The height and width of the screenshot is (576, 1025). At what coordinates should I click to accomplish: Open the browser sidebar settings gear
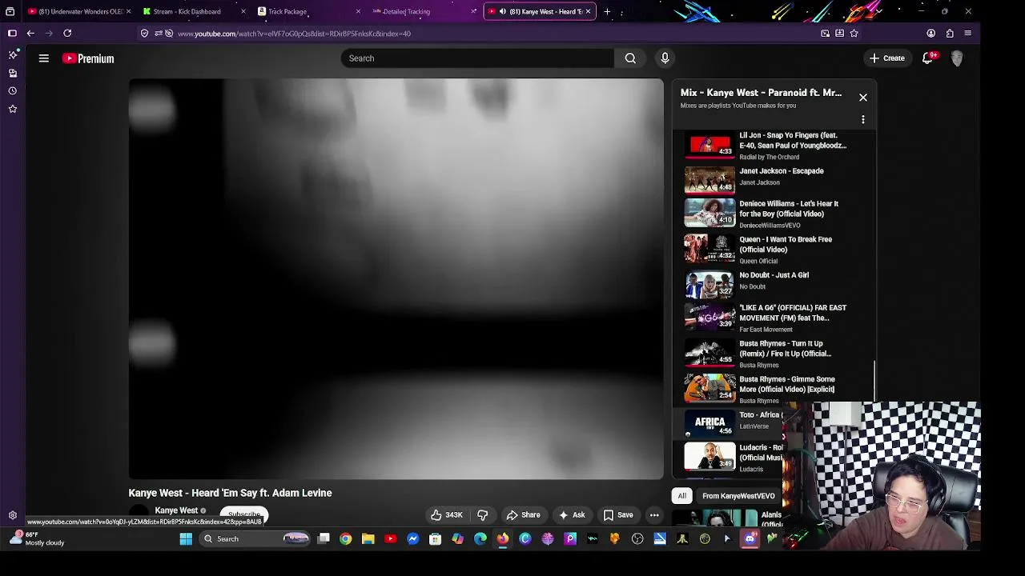13,515
